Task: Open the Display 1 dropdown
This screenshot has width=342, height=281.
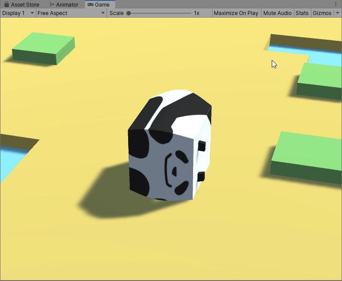Action: click(18, 13)
